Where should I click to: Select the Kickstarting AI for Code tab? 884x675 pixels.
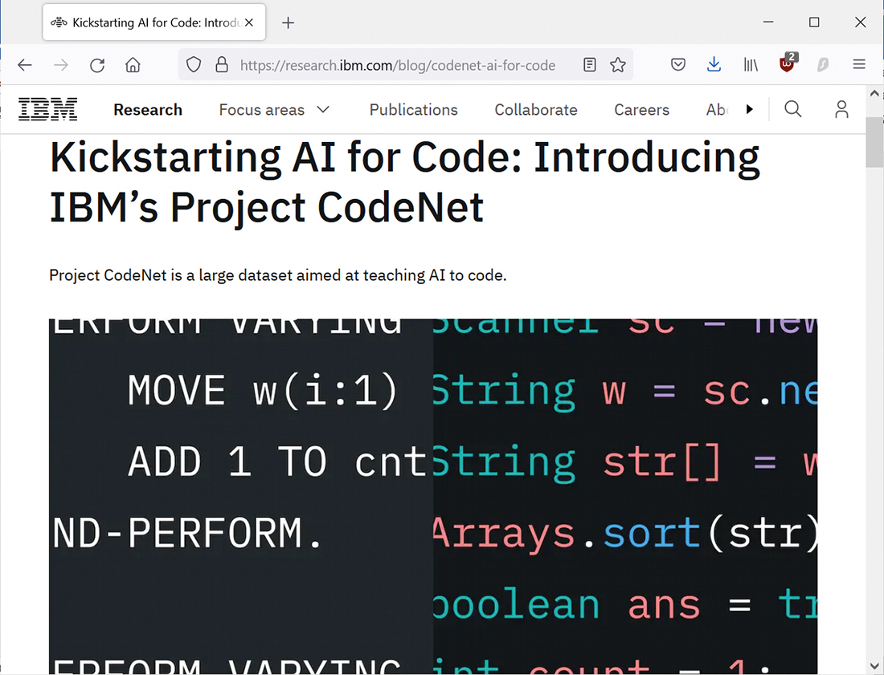154,22
